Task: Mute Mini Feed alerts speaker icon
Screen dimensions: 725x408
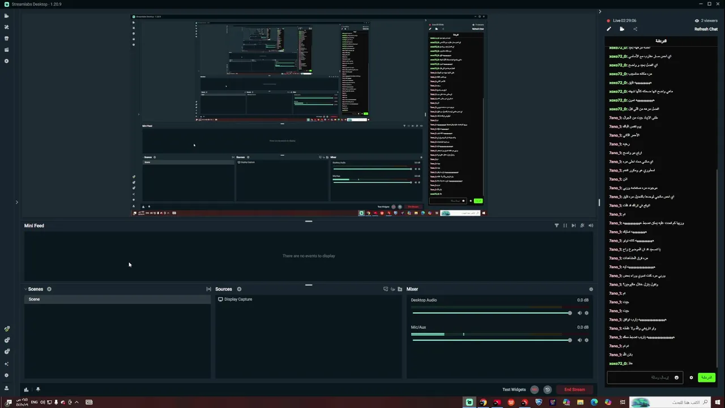Action: [x=591, y=226]
